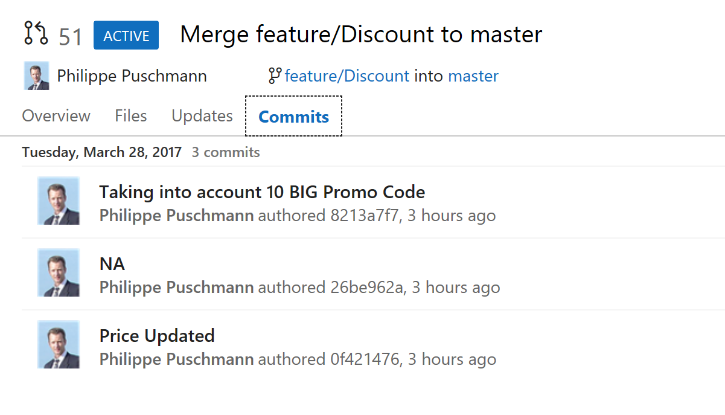The height and width of the screenshot is (415, 725).
Task: Open the Files tab
Action: coord(130,116)
